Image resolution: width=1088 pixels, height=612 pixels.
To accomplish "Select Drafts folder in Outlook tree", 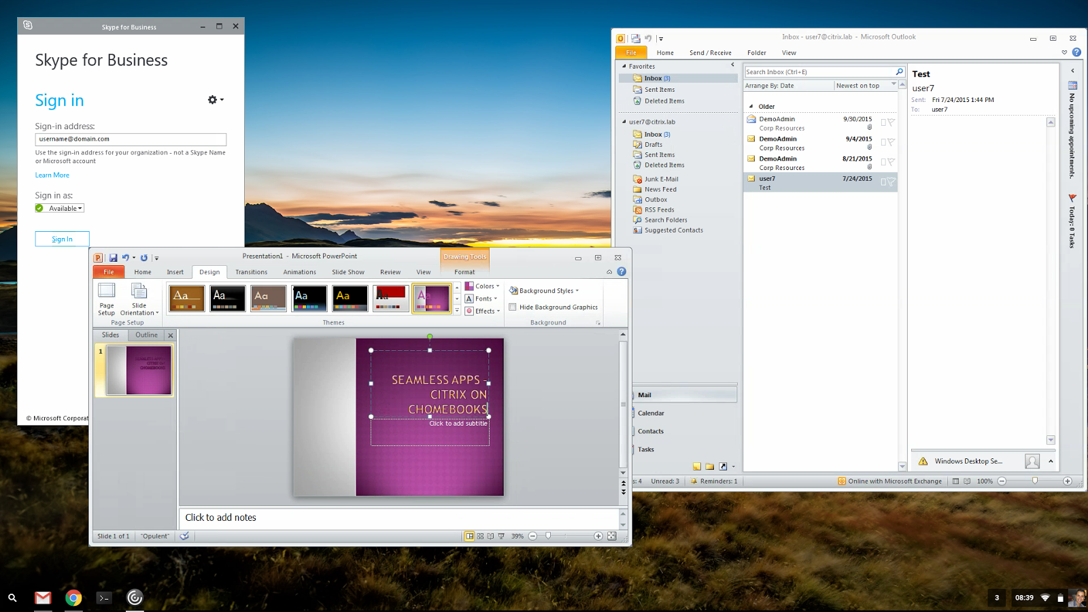I will click(x=653, y=144).
